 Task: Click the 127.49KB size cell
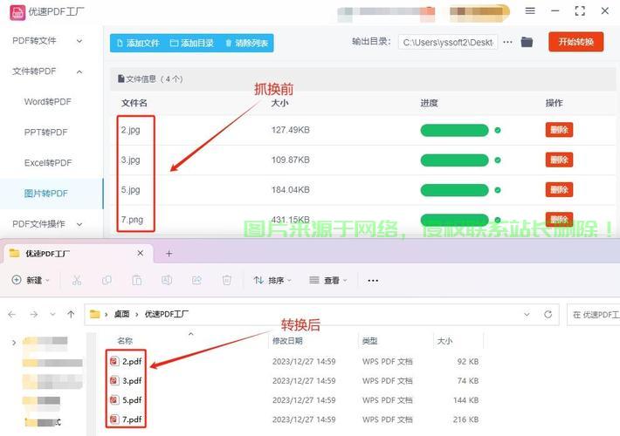[x=290, y=130]
